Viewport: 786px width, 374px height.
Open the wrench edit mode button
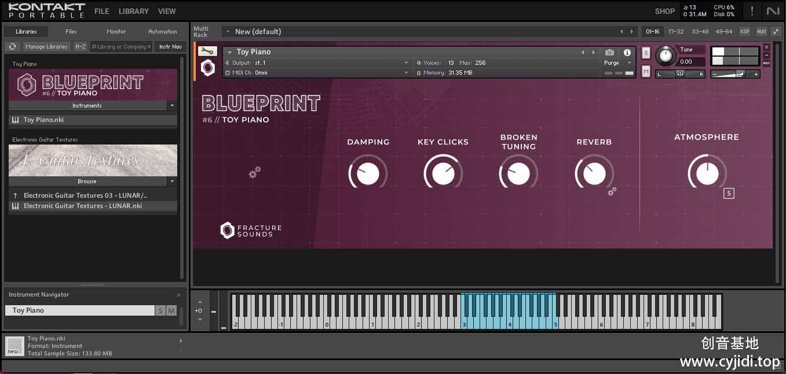207,51
